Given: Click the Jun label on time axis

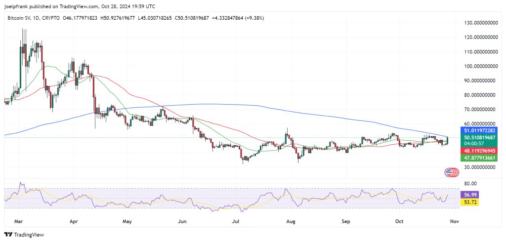Looking at the screenshot, I should point(183,222).
